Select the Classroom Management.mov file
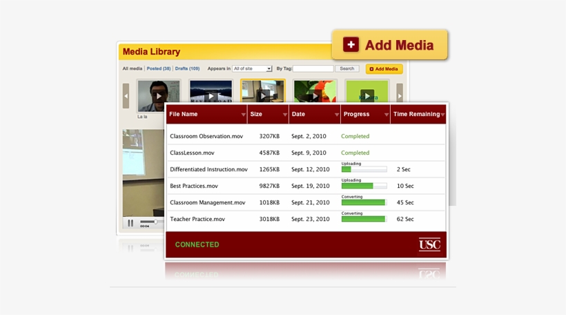Viewport: 566px width, 315px height. click(x=208, y=202)
